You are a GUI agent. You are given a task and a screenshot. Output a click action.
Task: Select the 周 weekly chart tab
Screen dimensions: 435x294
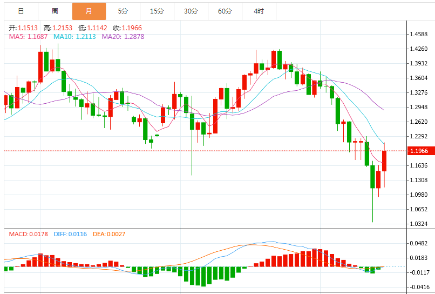click(55, 11)
